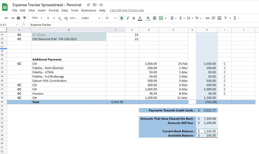Select column B header

coord(69,30)
